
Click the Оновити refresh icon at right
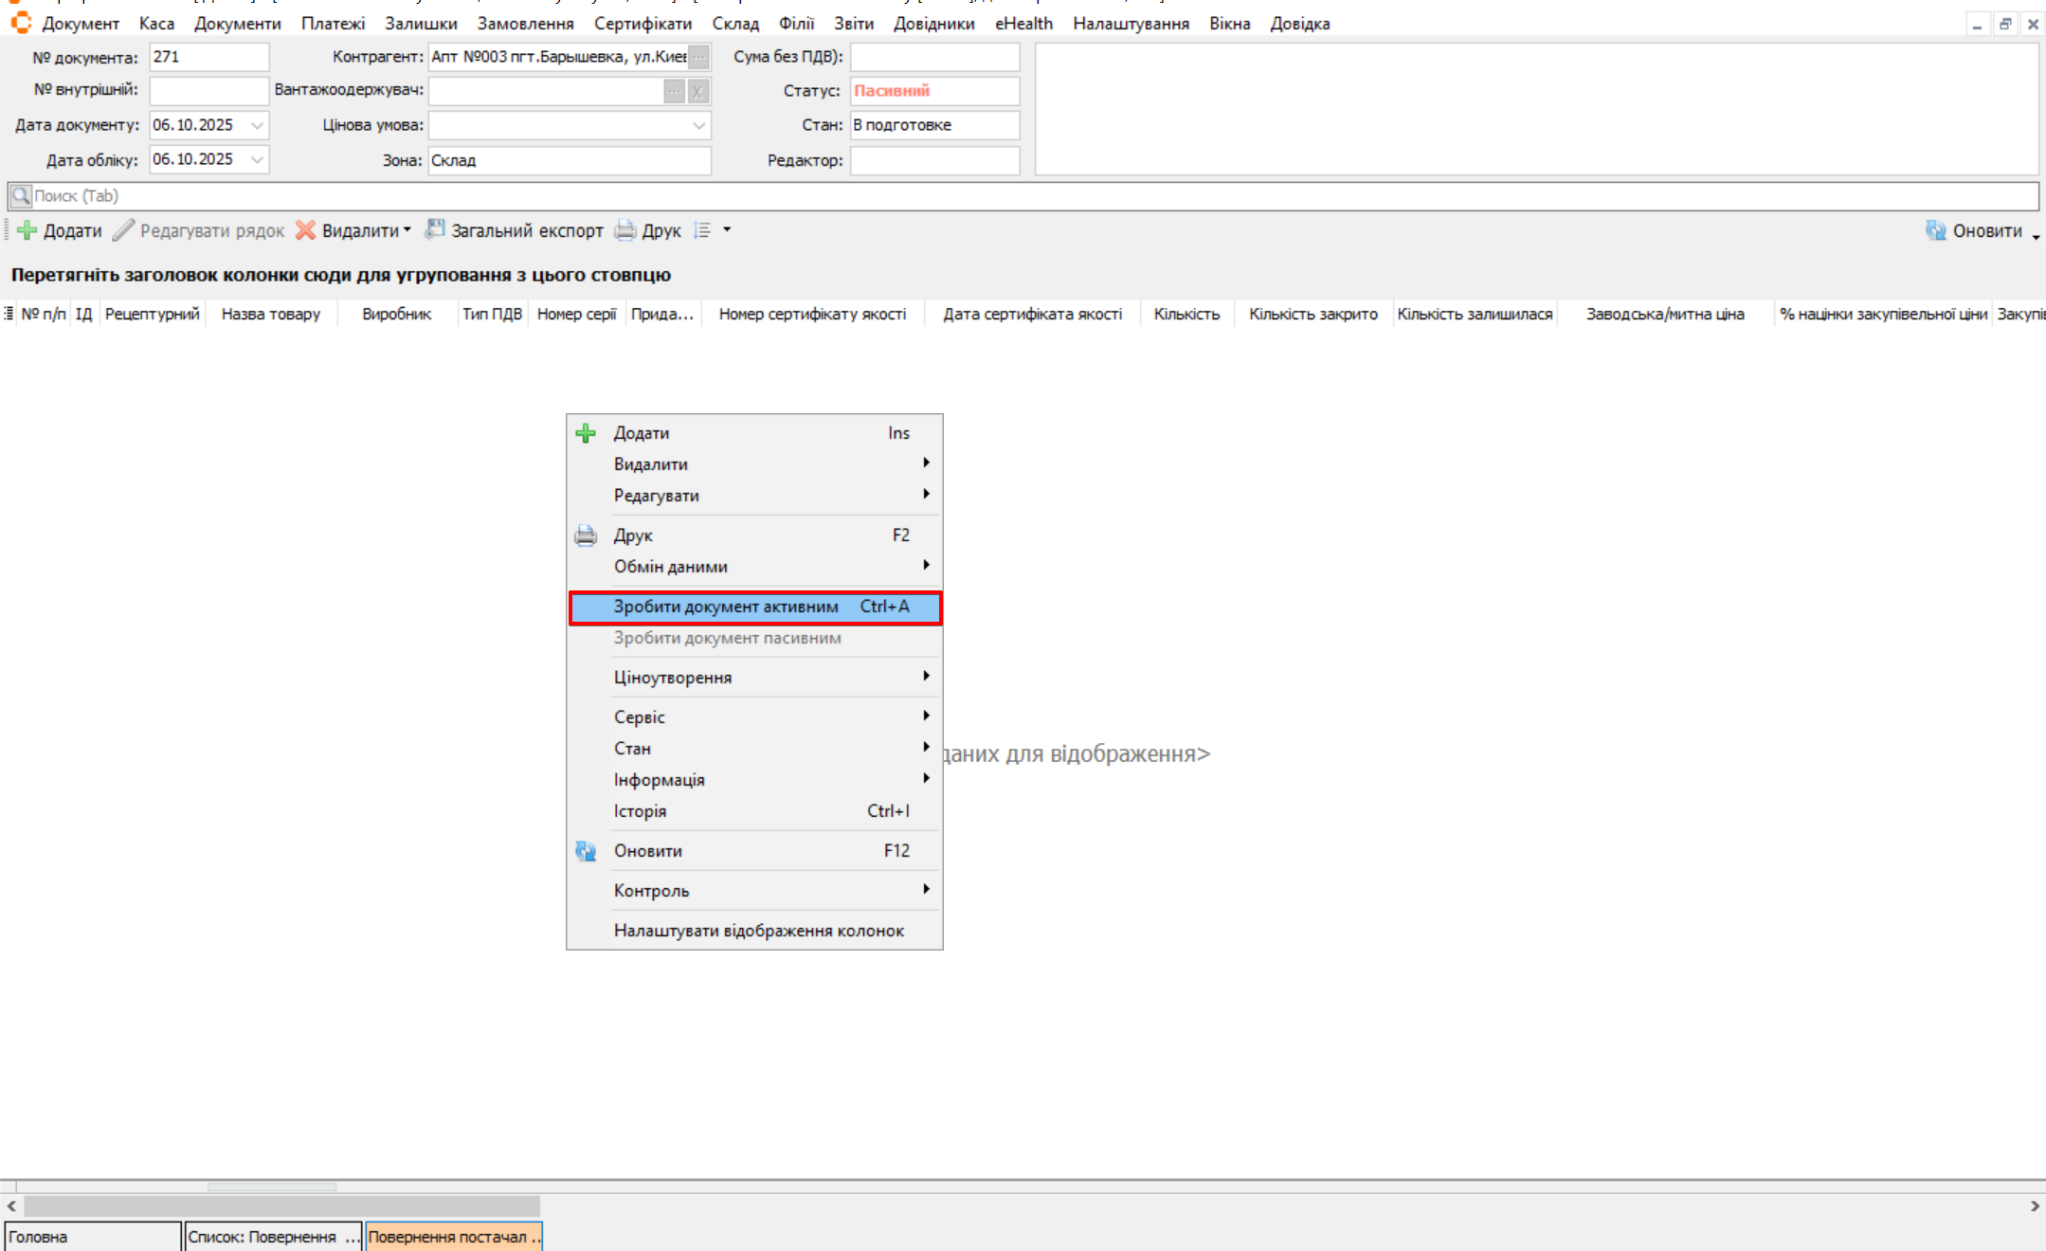pos(1935,230)
